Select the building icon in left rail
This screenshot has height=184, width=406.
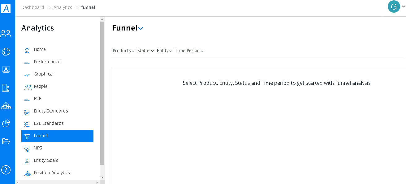click(x=6, y=88)
